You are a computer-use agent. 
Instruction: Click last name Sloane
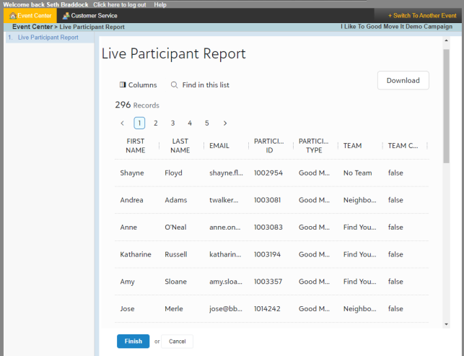pos(176,282)
